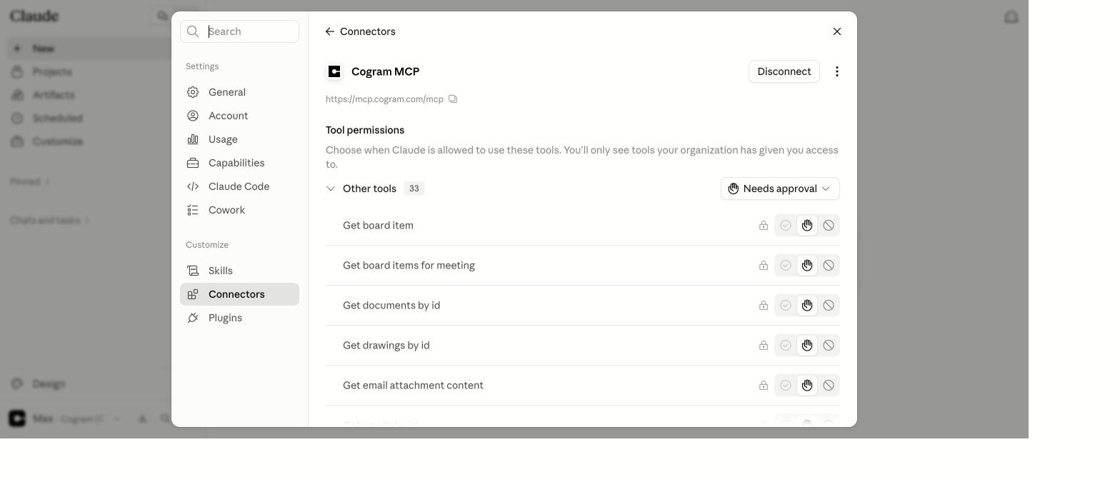Click the Cogram MCP logo icon

[334, 71]
